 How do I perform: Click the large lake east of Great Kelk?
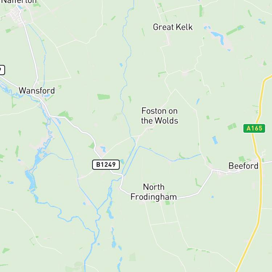(x=217, y=37)
